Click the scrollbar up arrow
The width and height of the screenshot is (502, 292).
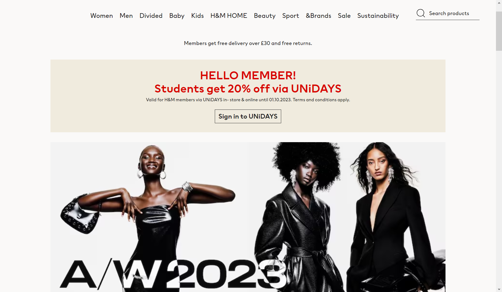499,3
